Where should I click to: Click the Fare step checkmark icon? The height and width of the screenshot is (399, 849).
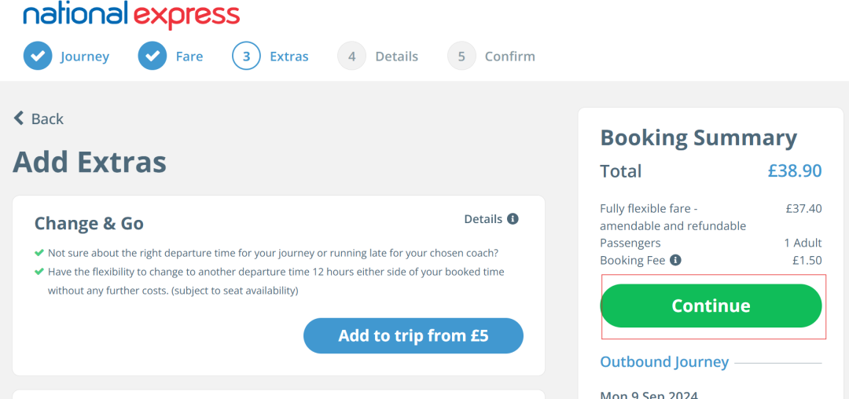click(x=153, y=57)
